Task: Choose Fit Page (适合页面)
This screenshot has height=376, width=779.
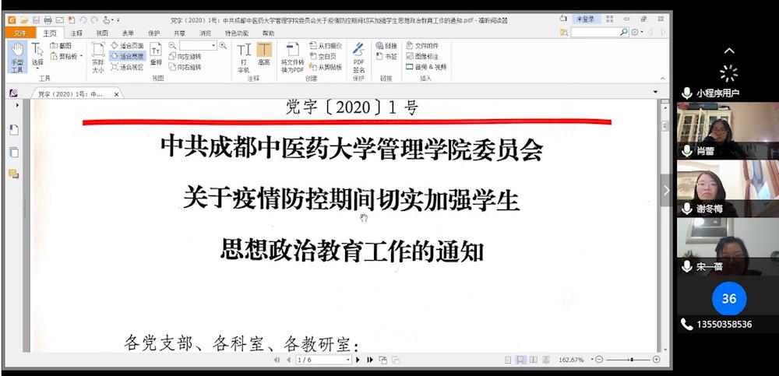Action: point(127,45)
